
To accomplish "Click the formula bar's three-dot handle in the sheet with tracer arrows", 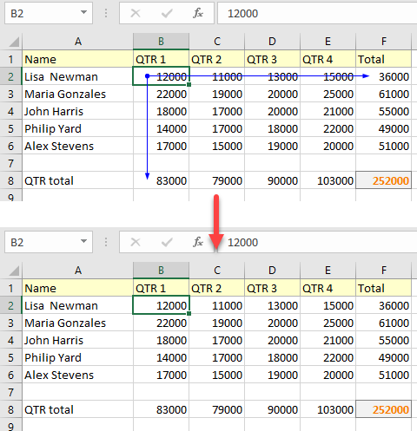I will [106, 13].
